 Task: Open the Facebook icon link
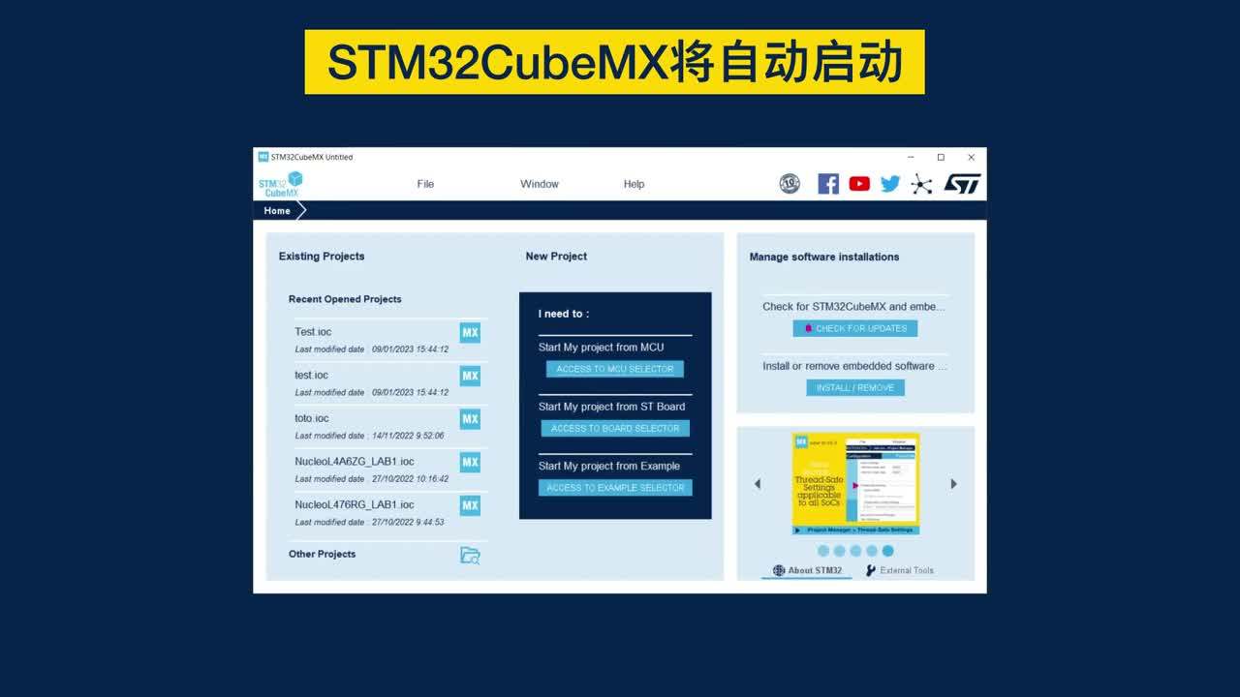pyautogui.click(x=828, y=184)
